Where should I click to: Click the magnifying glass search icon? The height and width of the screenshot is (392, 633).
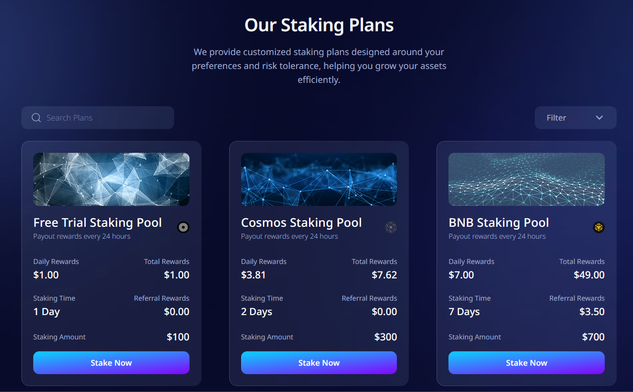tap(36, 118)
